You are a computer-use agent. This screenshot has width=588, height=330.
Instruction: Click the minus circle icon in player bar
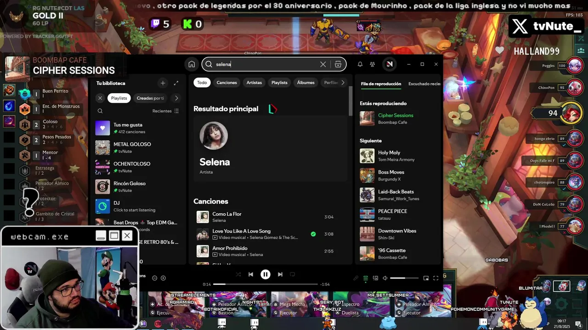(x=154, y=278)
